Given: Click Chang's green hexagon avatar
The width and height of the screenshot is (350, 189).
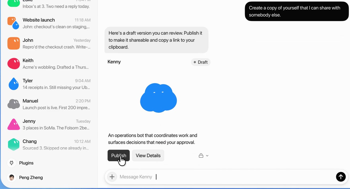Looking at the screenshot, I should tap(13, 144).
